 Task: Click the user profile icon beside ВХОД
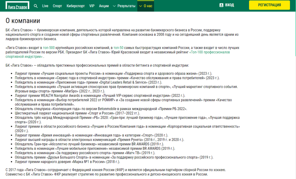click(x=221, y=5)
